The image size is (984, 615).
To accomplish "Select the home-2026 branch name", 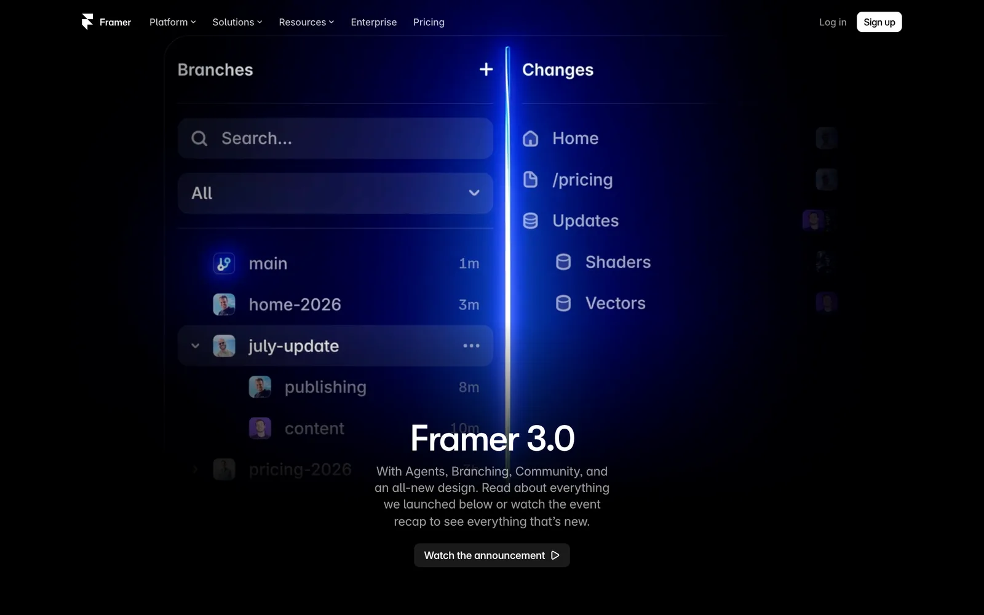I will pyautogui.click(x=295, y=304).
